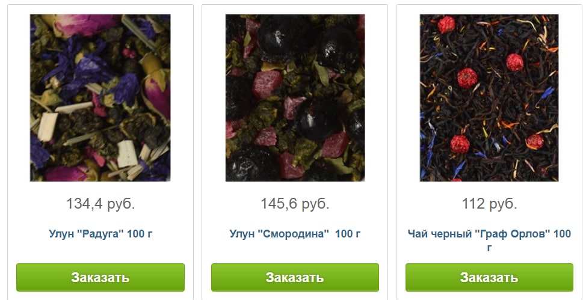Click Заказать below the 134,4 руб. price
The height and width of the screenshot is (300, 583).
click(x=100, y=277)
